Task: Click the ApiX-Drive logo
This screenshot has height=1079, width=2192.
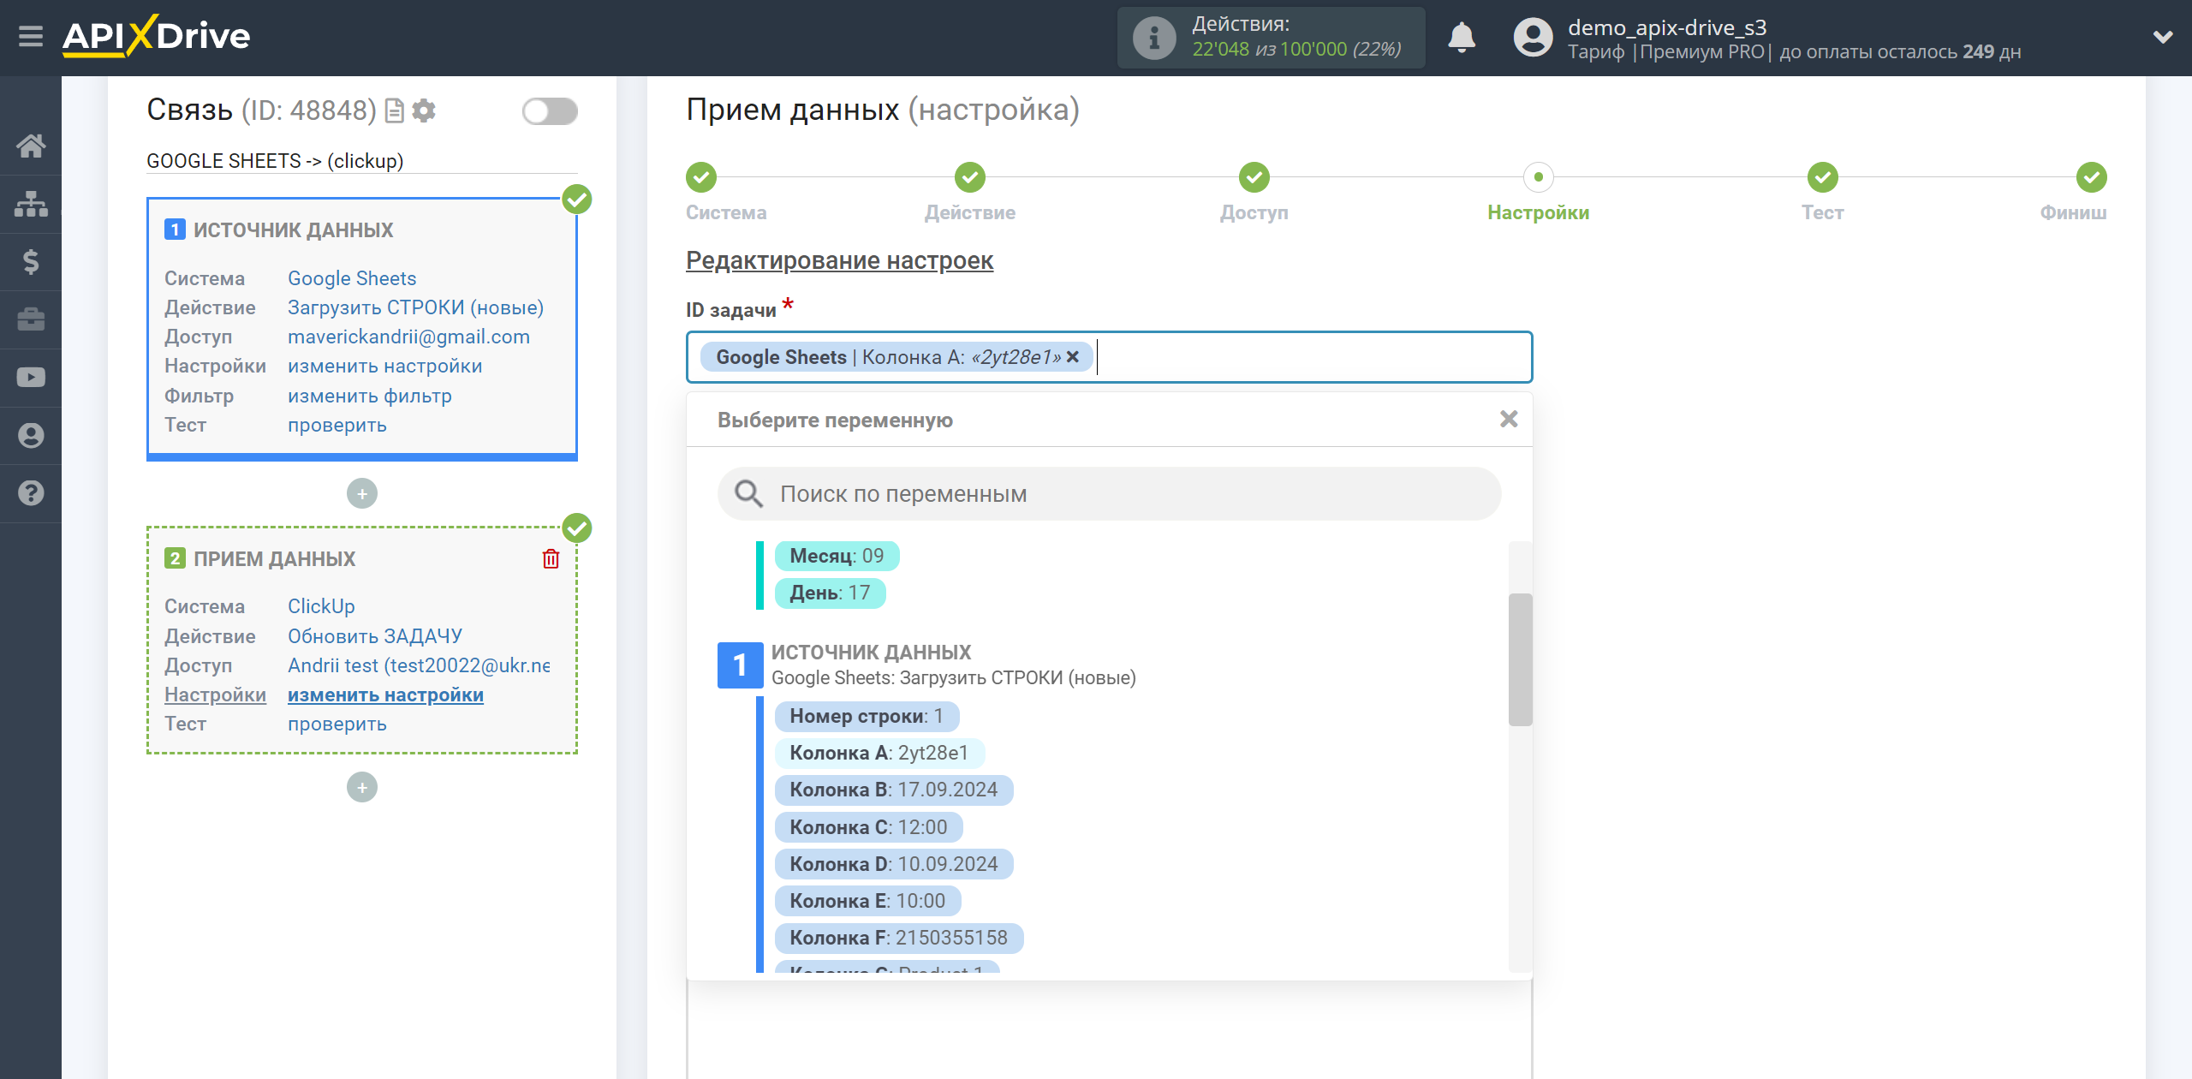Action: coord(156,36)
